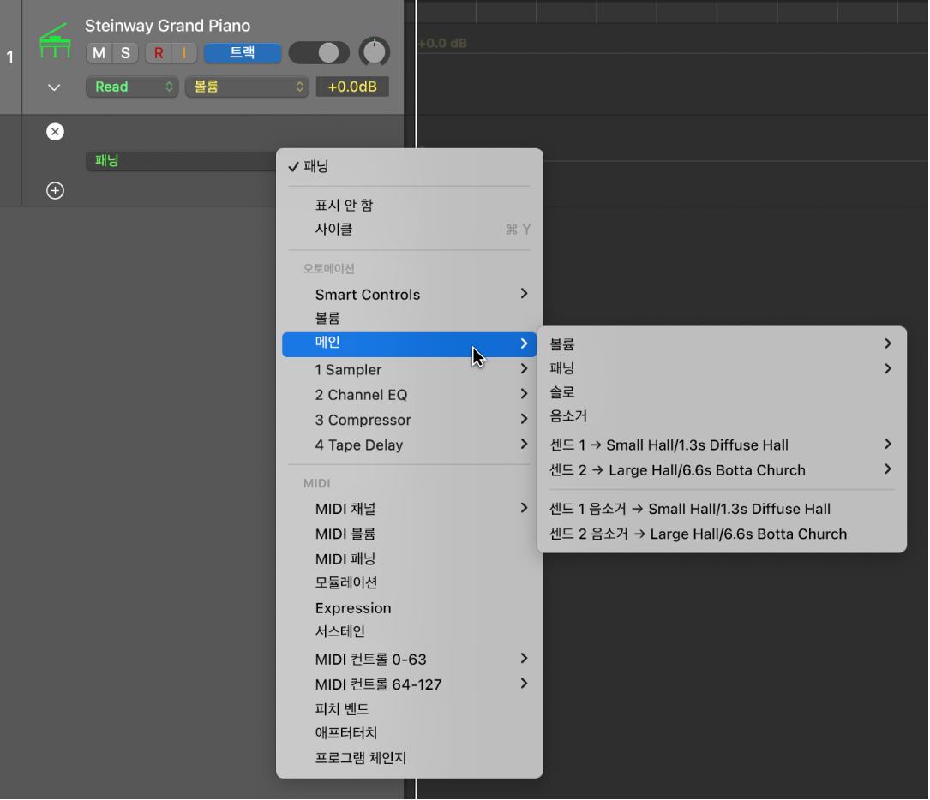This screenshot has height=800, width=930.
Task: Expand 센드 1 Small Hall submenu arrow
Action: (x=887, y=445)
